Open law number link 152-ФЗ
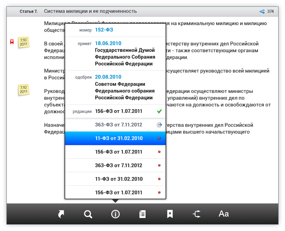Image resolution: width=285 pixels, height=231 pixels. click(x=104, y=30)
